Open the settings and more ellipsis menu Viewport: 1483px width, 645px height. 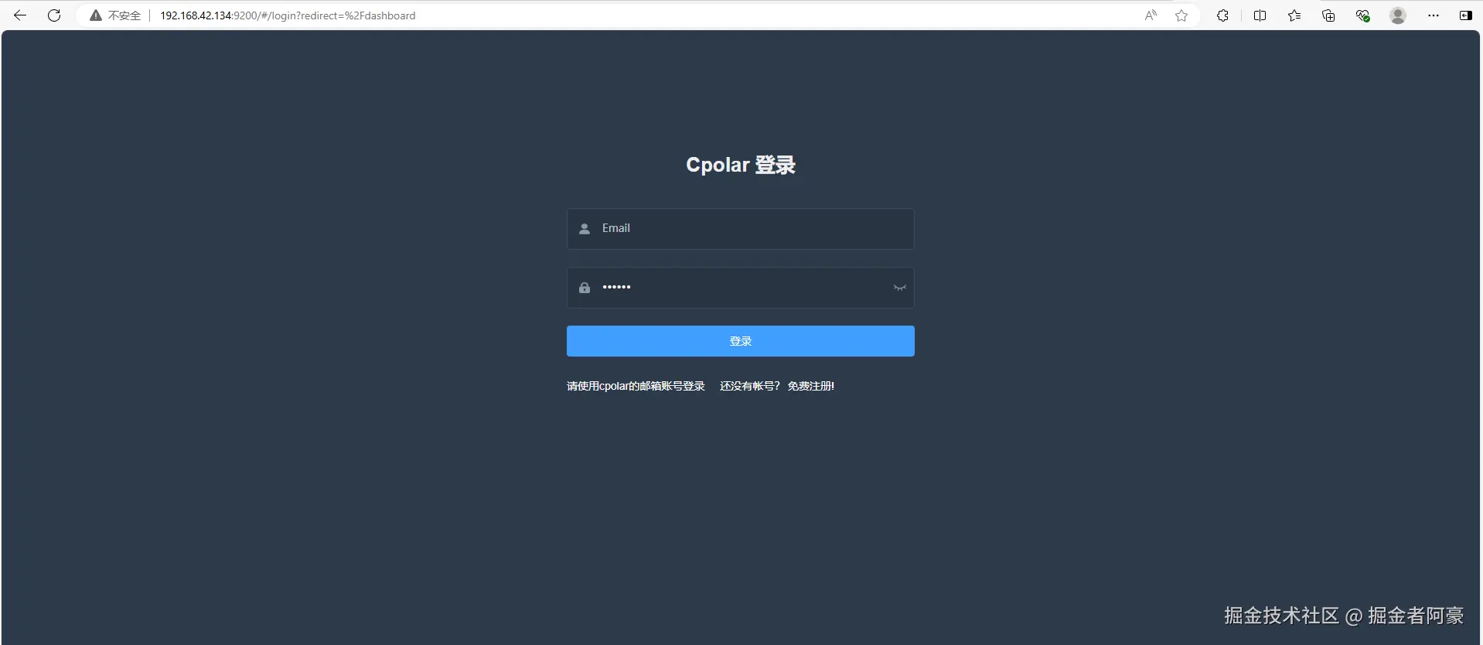click(1434, 15)
